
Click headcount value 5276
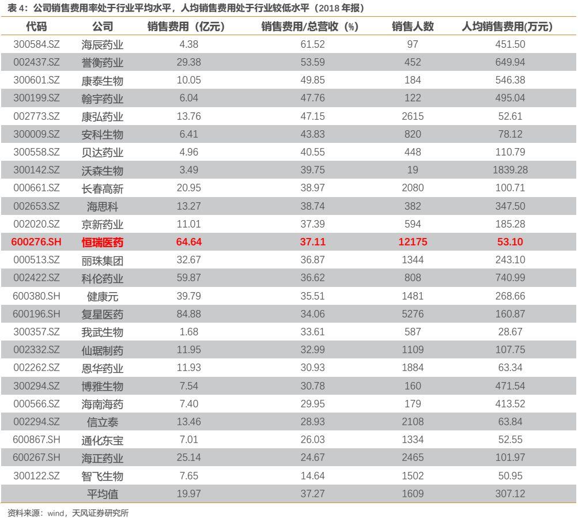[x=413, y=314]
